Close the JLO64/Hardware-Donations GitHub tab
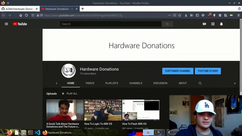The width and height of the screenshot is (242, 136). pos(37,9)
